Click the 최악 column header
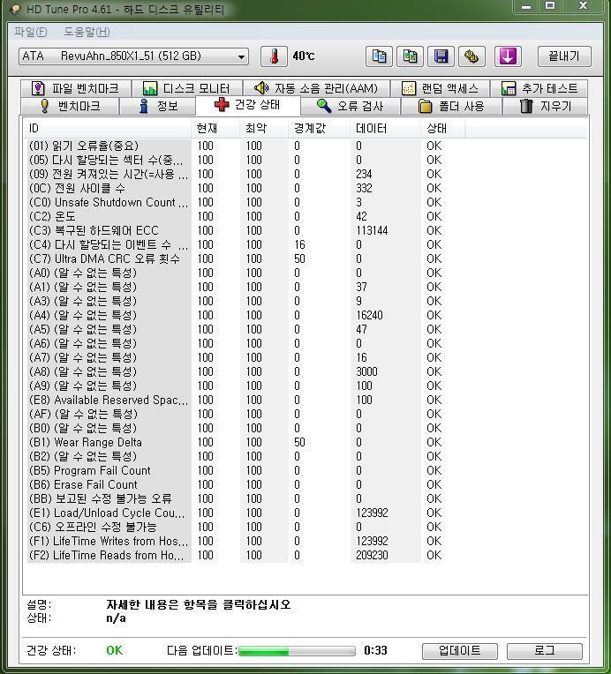Image resolution: width=611 pixels, height=674 pixels. 264,129
